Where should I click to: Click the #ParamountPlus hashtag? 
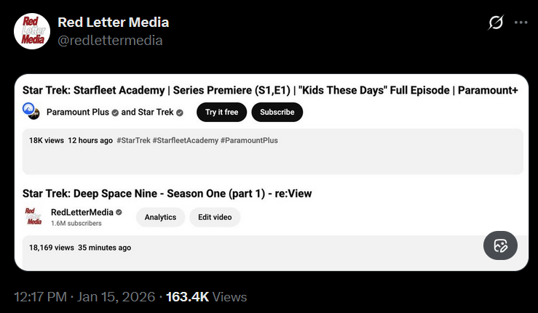click(x=249, y=140)
